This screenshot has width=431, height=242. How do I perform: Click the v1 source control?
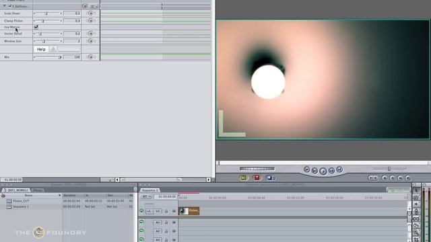[149, 211]
